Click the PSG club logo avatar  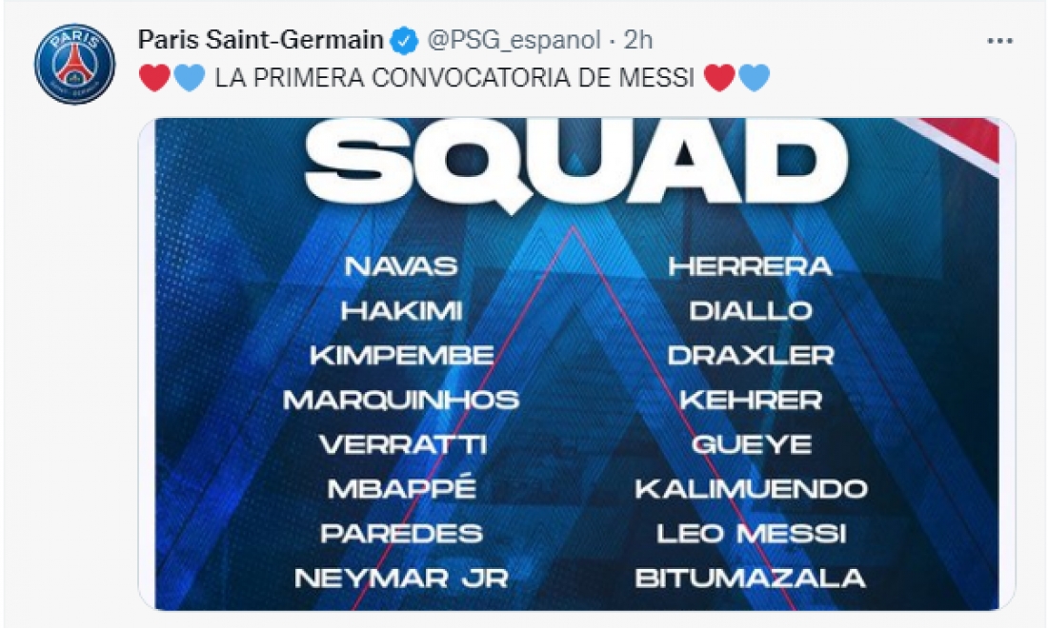click(75, 64)
